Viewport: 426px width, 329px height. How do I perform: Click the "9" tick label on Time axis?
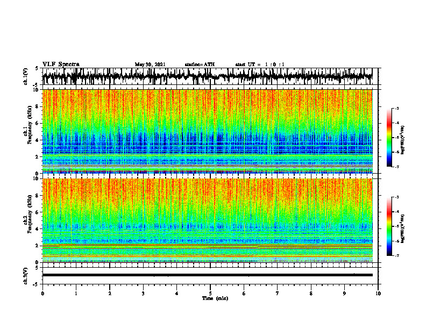click(x=344, y=294)
